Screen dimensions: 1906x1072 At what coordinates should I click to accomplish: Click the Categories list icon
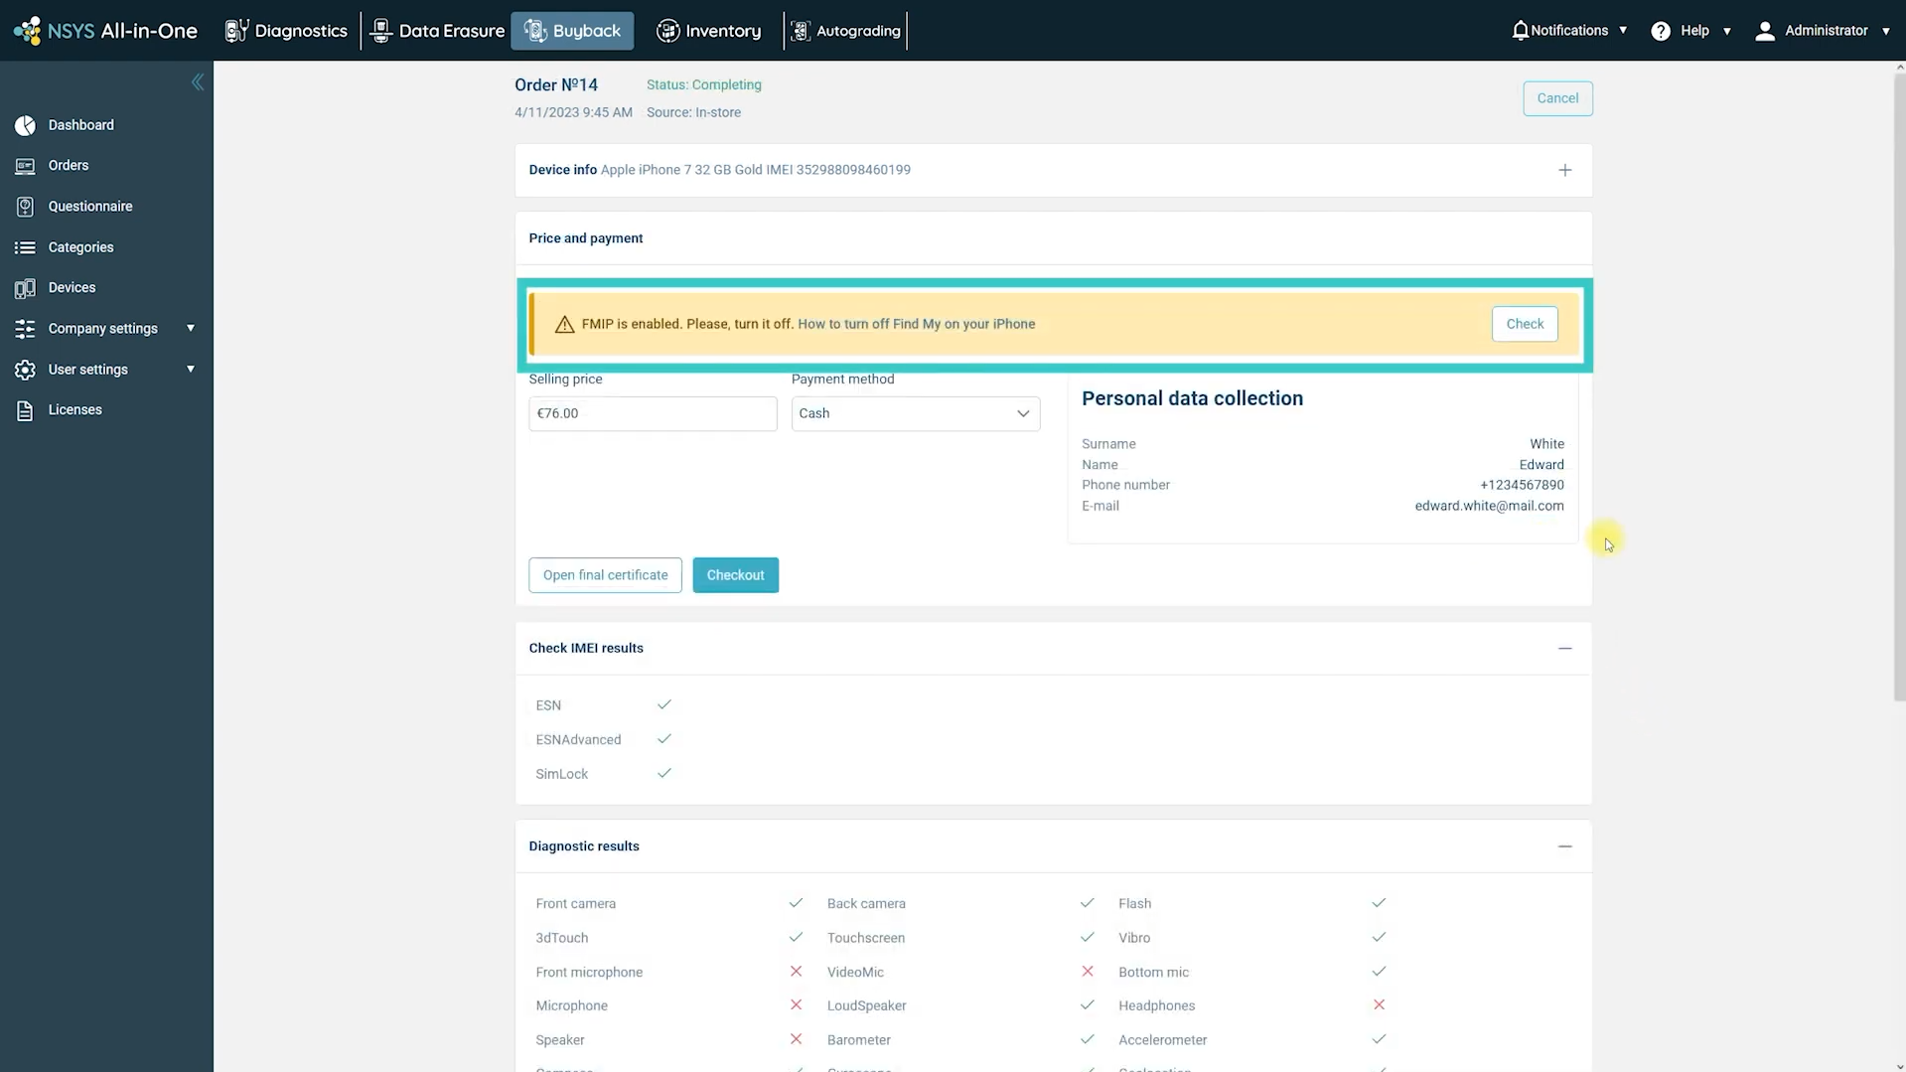pos(25,247)
